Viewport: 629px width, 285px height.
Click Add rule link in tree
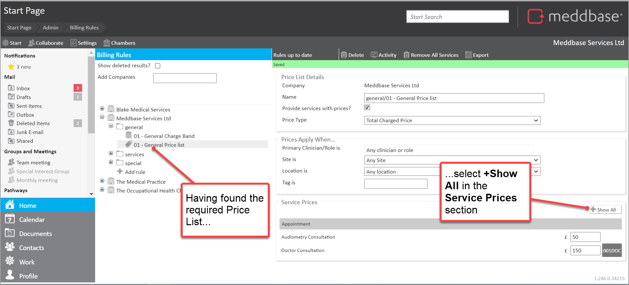pos(135,172)
